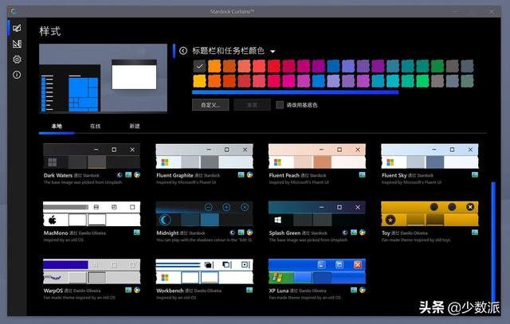Click the wallpaper icon on Toy
Image resolution: width=510 pixels, height=324 pixels.
pos(475,232)
